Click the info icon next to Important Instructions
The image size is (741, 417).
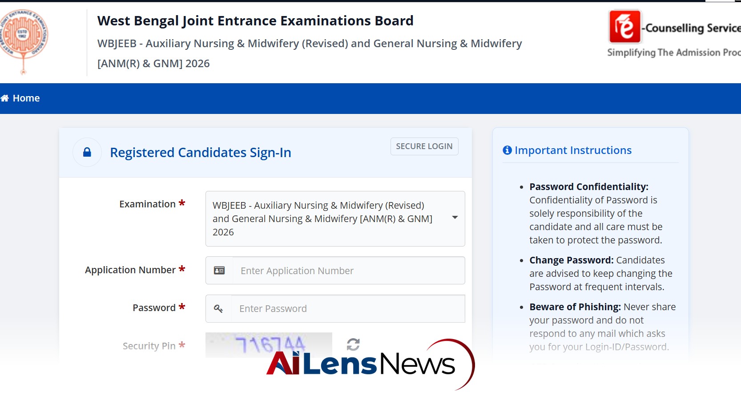[507, 150]
